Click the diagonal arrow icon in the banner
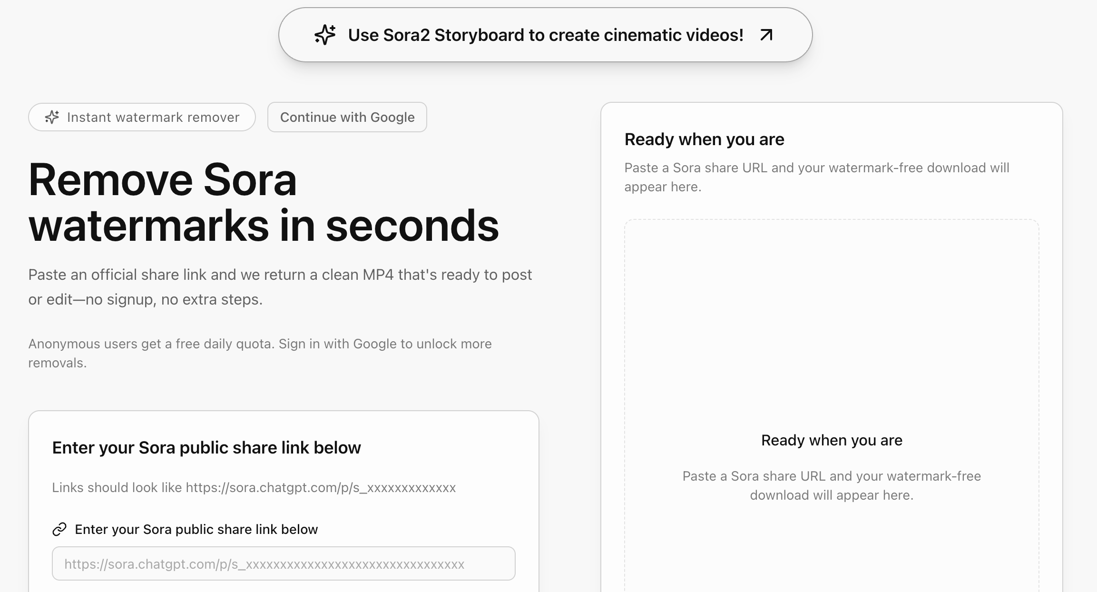Image resolution: width=1097 pixels, height=592 pixels. [766, 35]
